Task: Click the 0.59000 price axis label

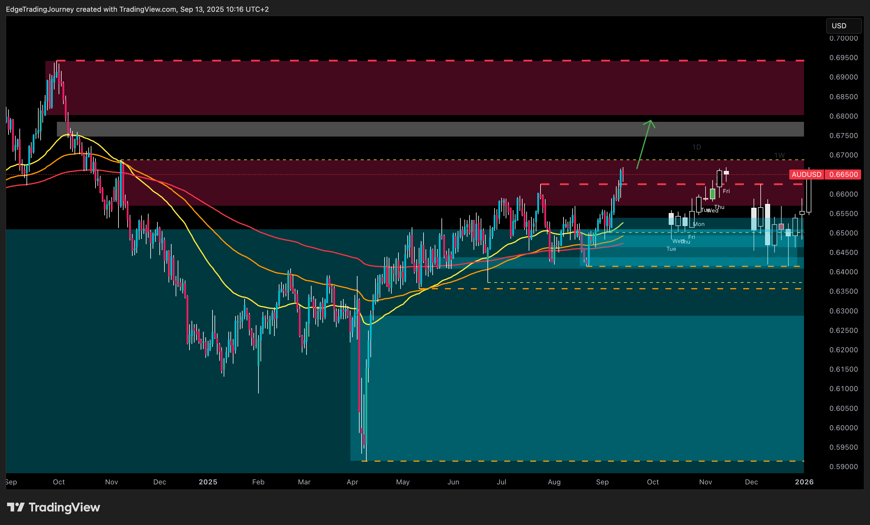Action: click(843, 466)
